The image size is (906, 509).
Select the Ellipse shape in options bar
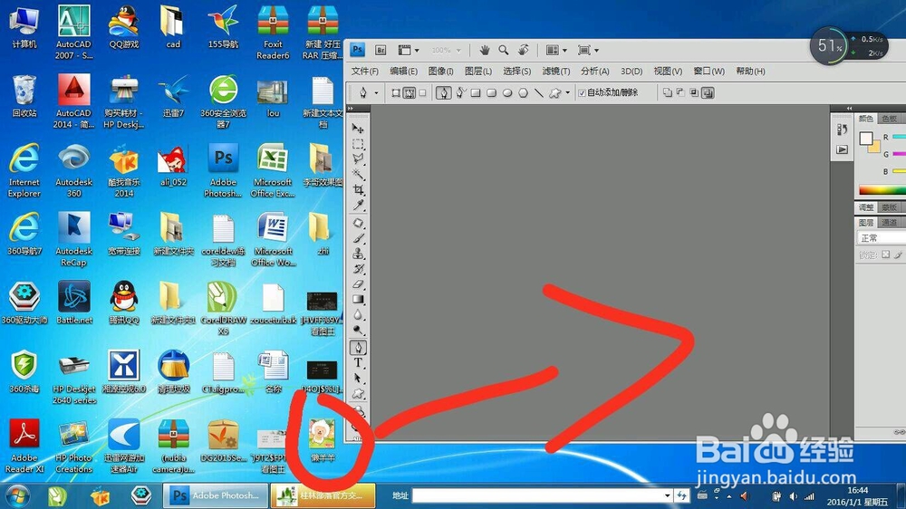tap(507, 93)
